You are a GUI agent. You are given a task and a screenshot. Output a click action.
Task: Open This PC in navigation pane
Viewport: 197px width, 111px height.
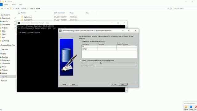point(3,54)
